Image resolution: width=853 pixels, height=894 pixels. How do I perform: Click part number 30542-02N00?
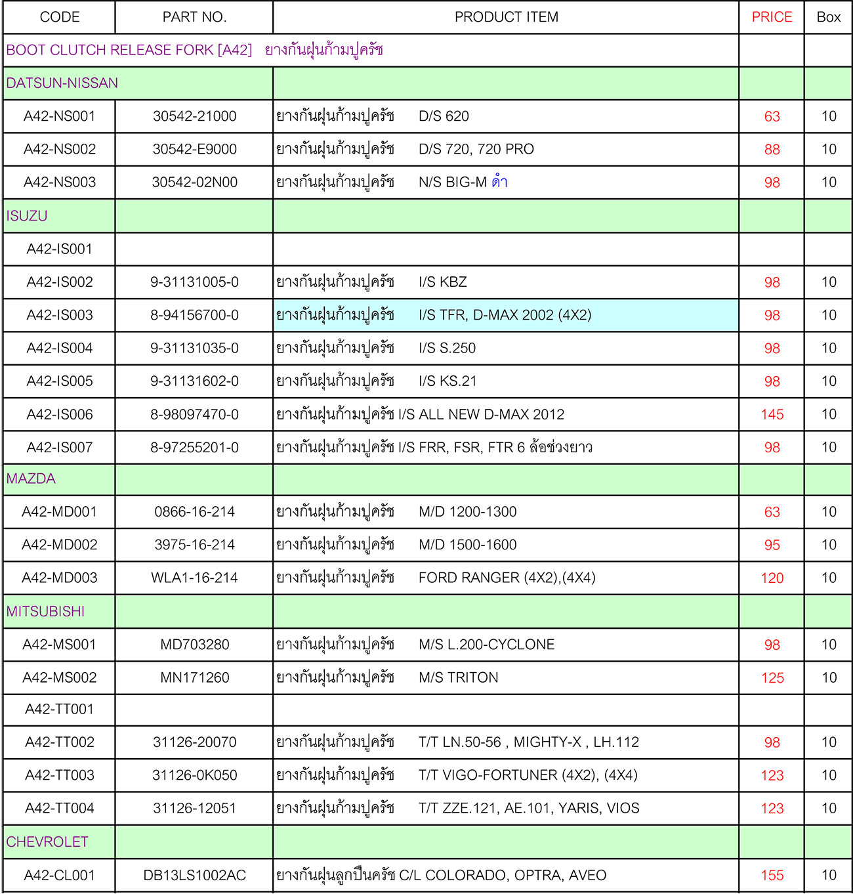point(195,182)
